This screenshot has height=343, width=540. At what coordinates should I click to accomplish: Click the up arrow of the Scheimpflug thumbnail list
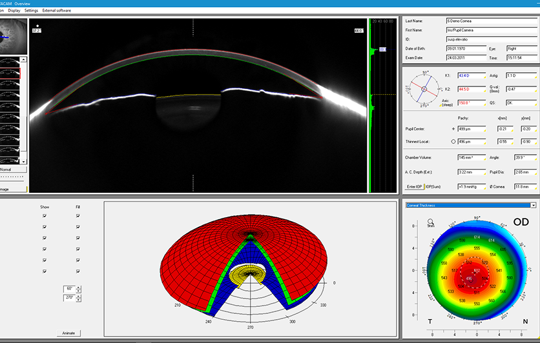(x=23, y=60)
